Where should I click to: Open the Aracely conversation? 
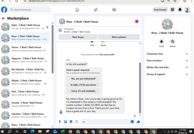[x=25, y=104]
